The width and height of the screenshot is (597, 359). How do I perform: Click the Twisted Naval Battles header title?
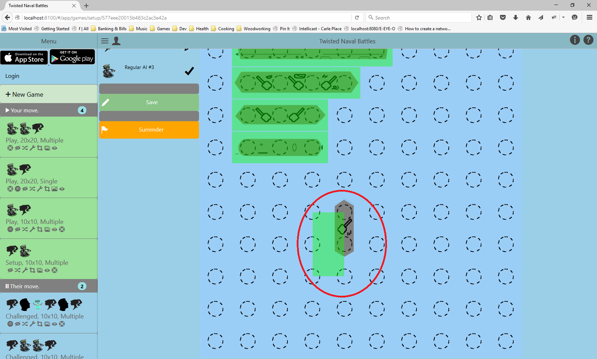[x=347, y=41]
